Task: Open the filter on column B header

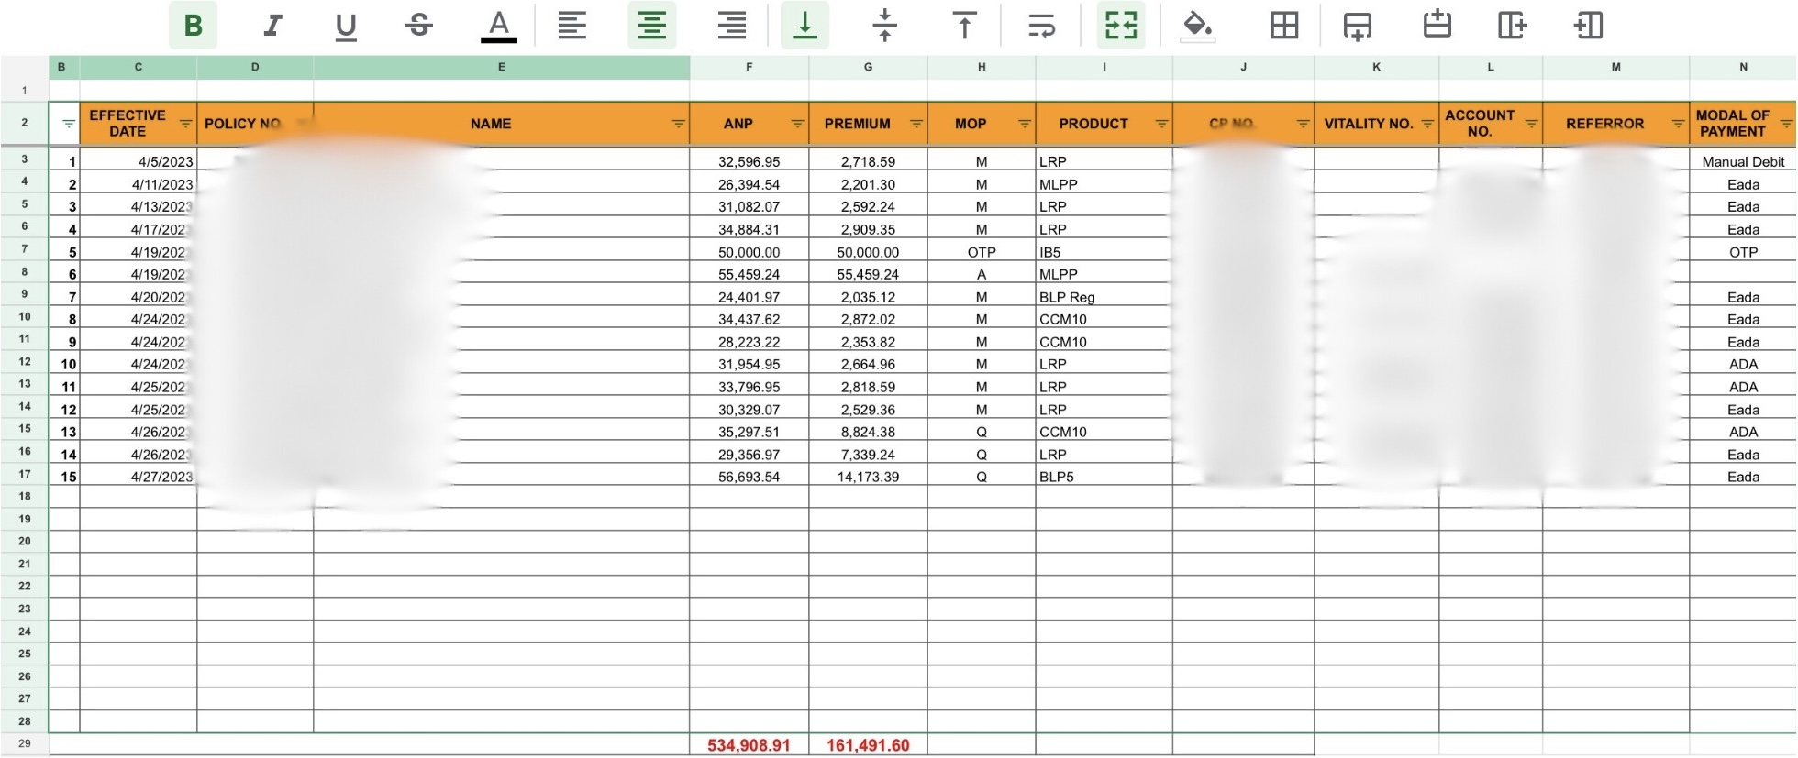Action: click(69, 124)
